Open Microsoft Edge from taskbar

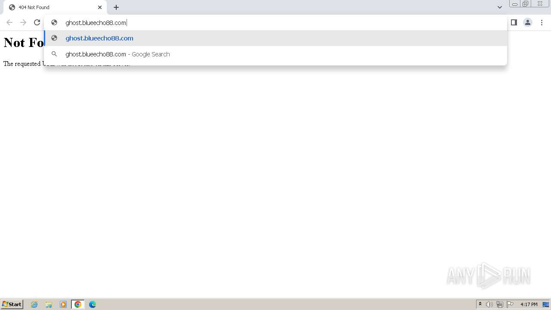[93, 304]
